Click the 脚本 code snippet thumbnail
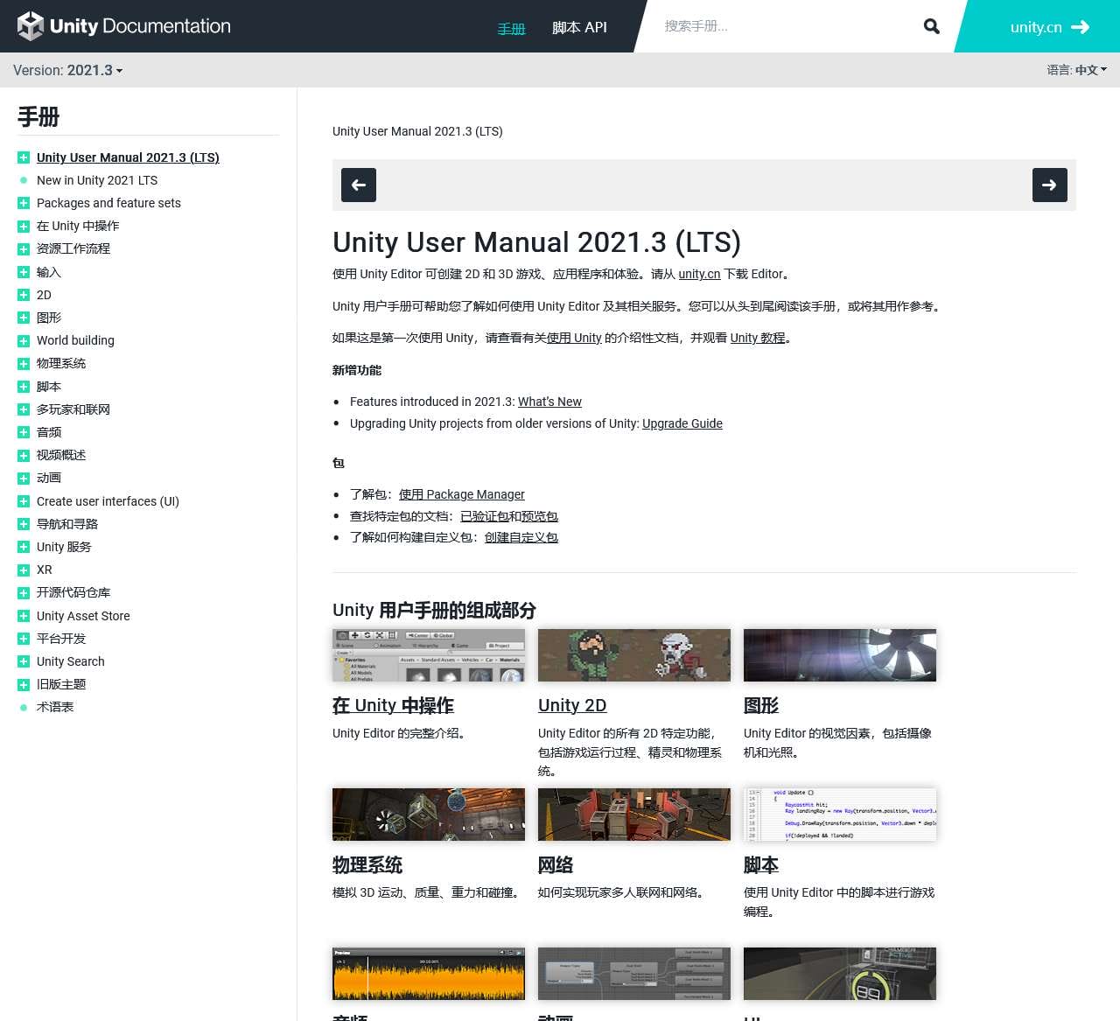The image size is (1120, 1021). [840, 815]
